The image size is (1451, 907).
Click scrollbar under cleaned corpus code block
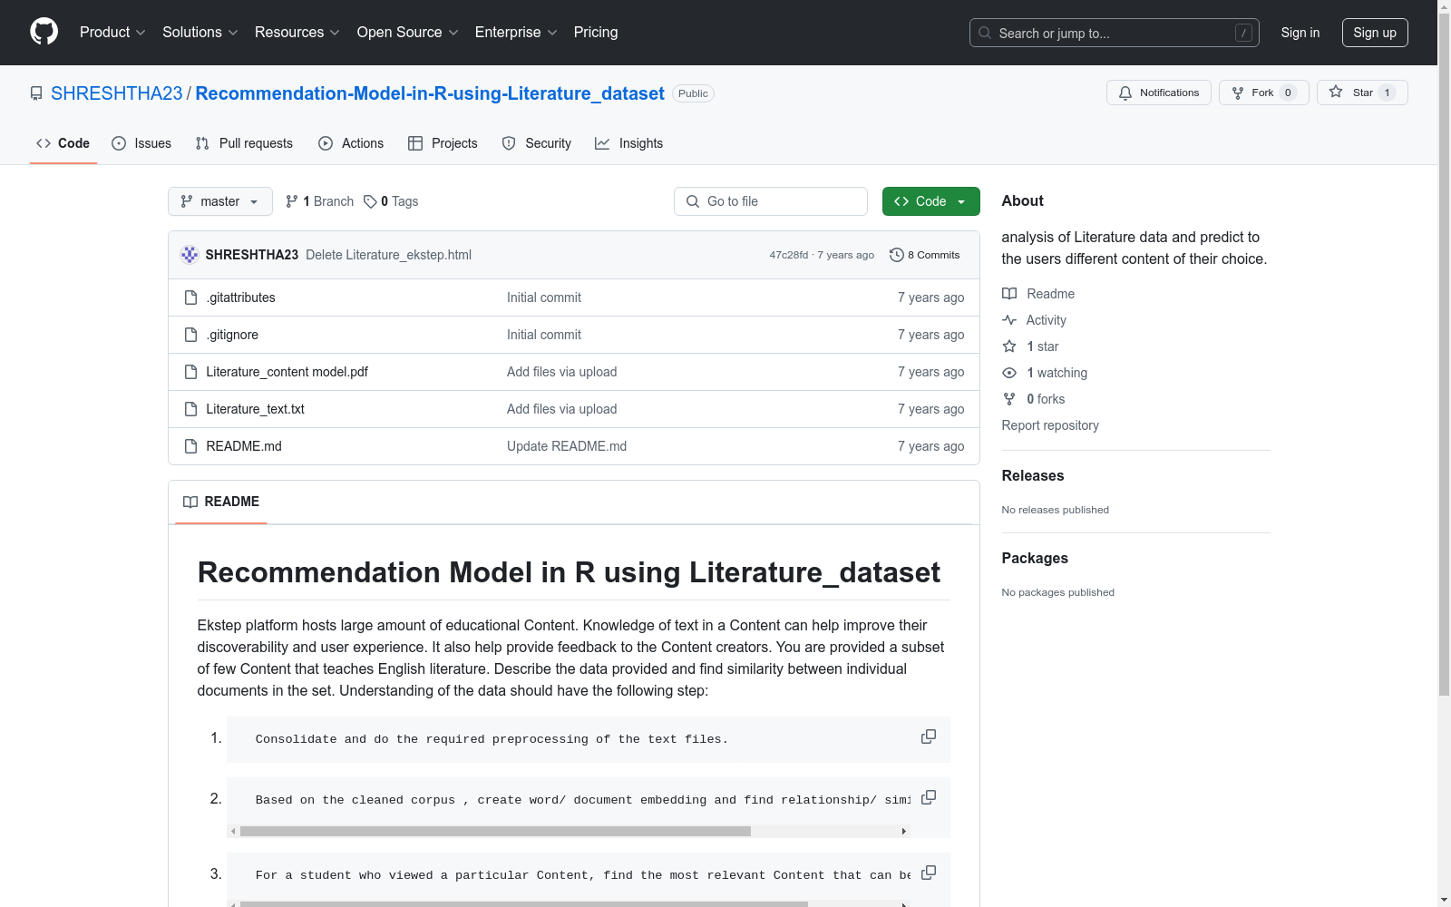pos(495,831)
